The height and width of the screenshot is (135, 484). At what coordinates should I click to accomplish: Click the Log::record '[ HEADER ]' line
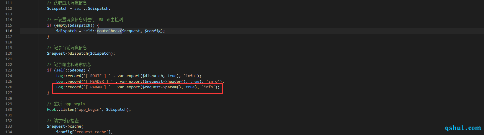[x=140, y=82]
